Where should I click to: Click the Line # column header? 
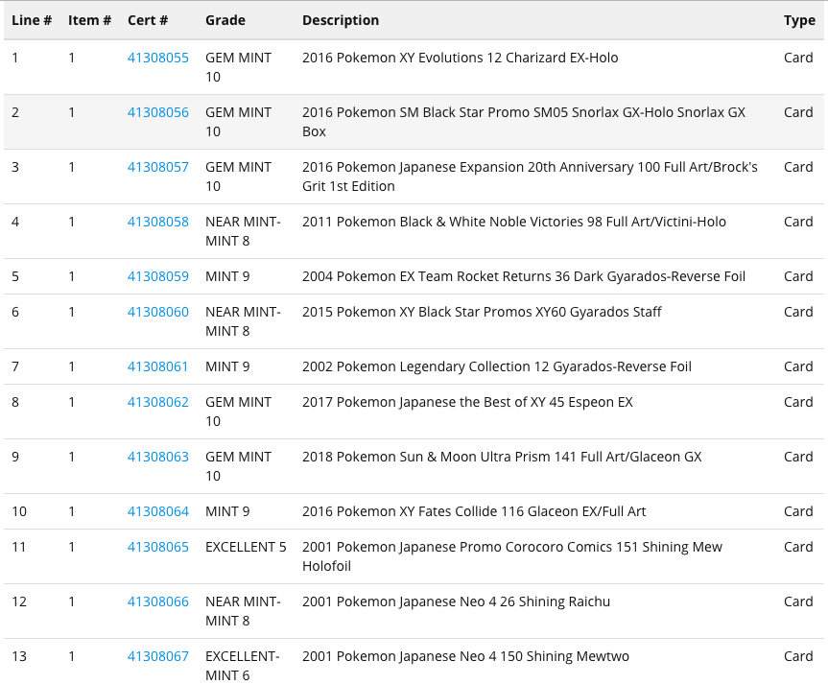point(32,20)
